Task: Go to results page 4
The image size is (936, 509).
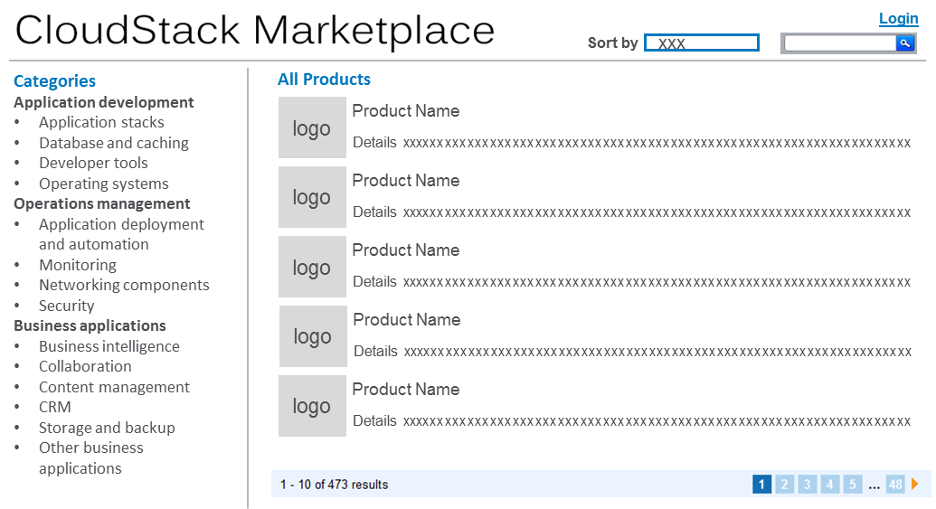Action: click(x=830, y=484)
